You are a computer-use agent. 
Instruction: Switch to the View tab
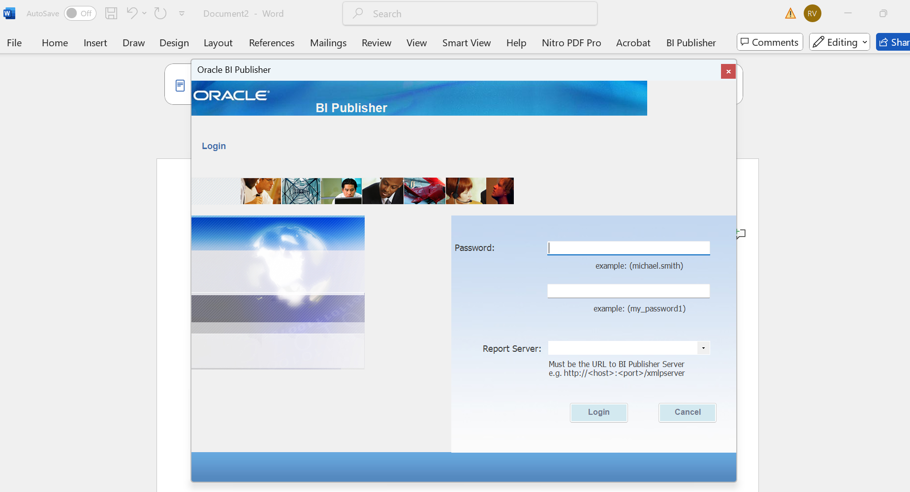point(416,43)
